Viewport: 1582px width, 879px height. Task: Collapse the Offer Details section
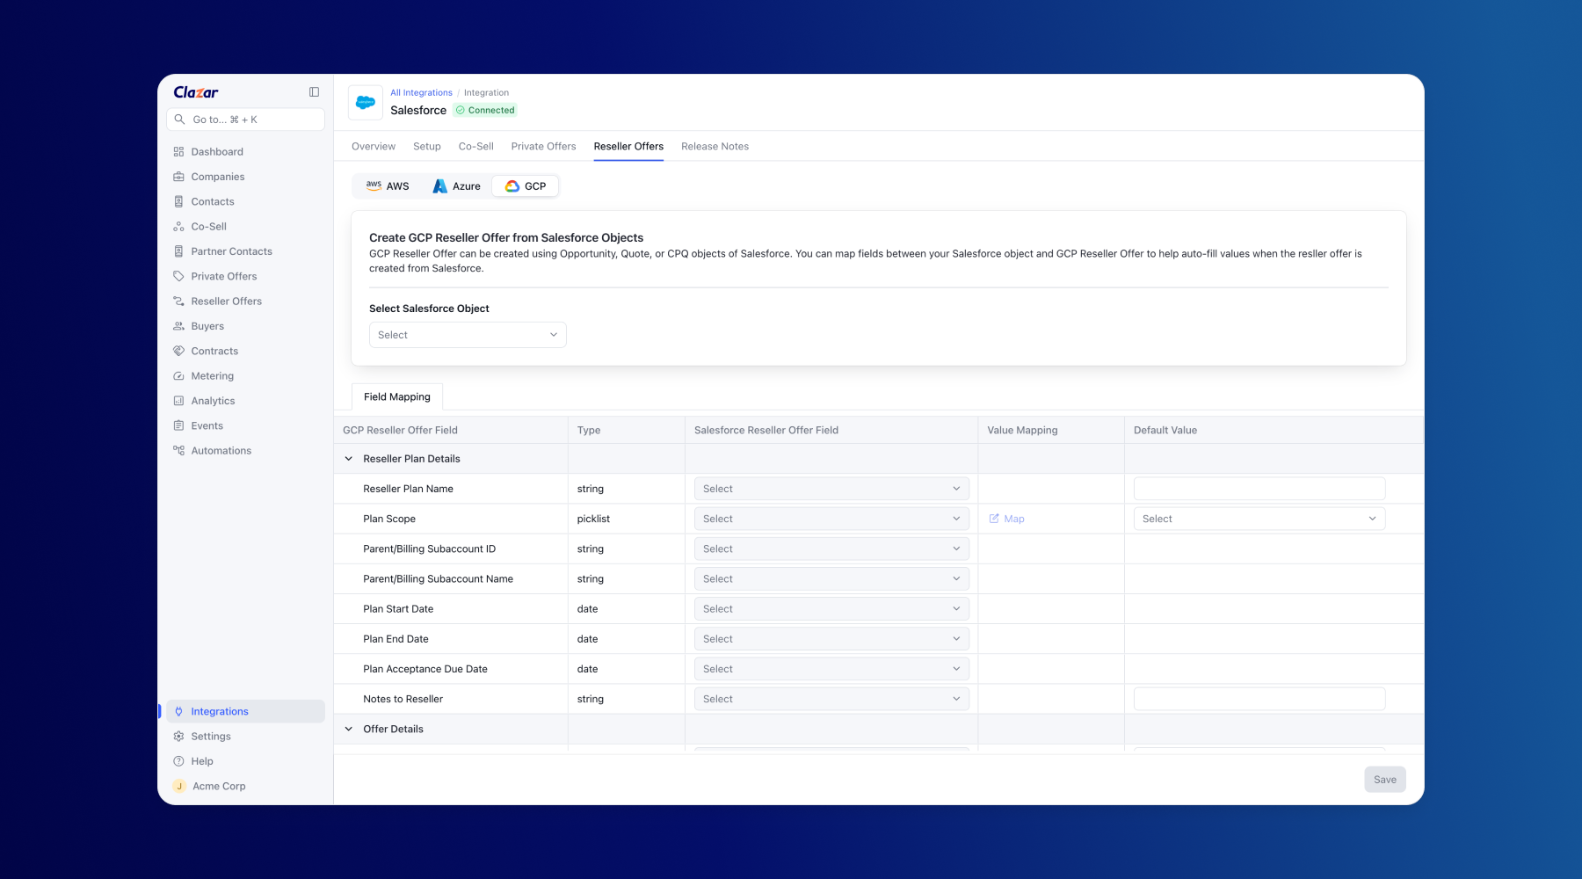(x=349, y=730)
